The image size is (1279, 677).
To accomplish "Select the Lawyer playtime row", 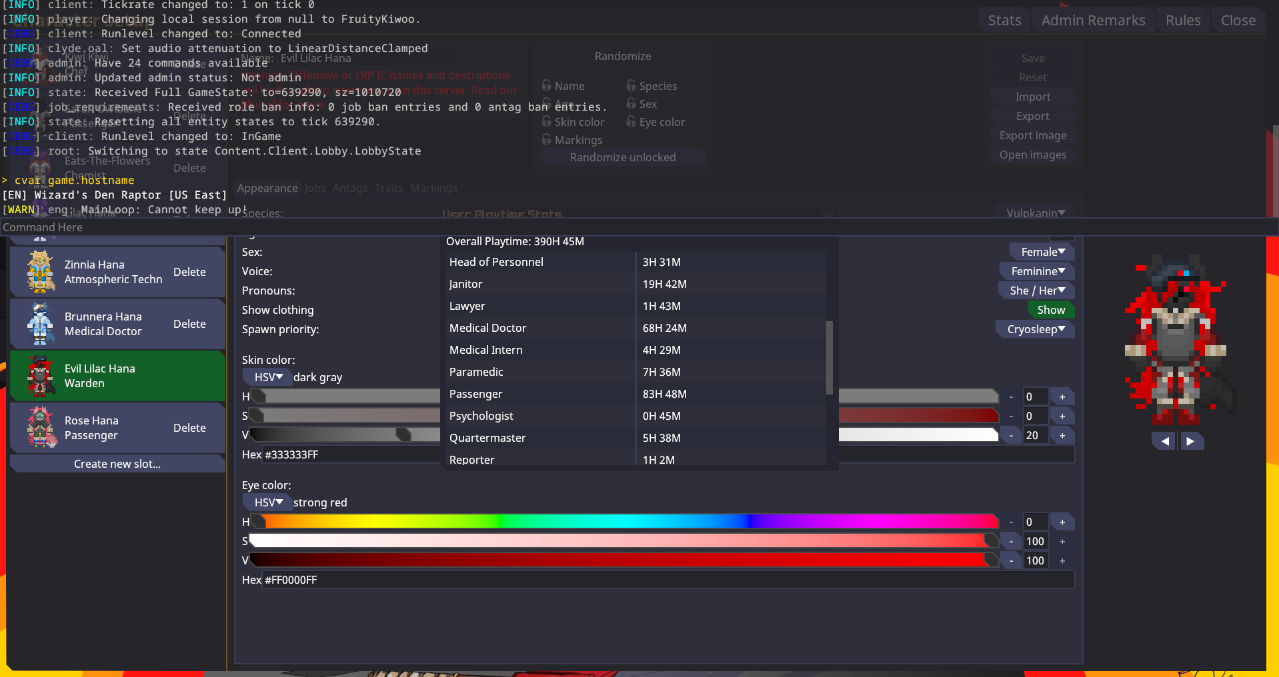I will coord(636,306).
